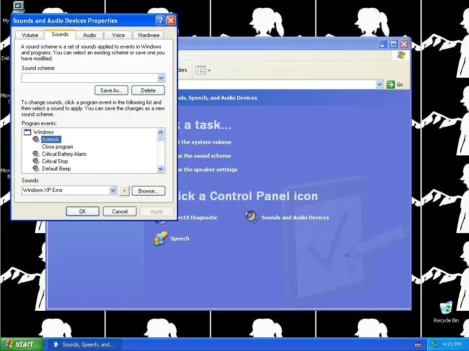Viewport: 469px width, 351px height.
Task: Select the Asterisk program event
Action: 51,139
